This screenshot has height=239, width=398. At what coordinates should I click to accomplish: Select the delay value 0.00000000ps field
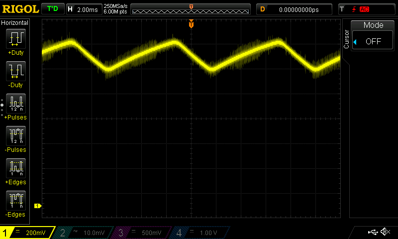299,9
